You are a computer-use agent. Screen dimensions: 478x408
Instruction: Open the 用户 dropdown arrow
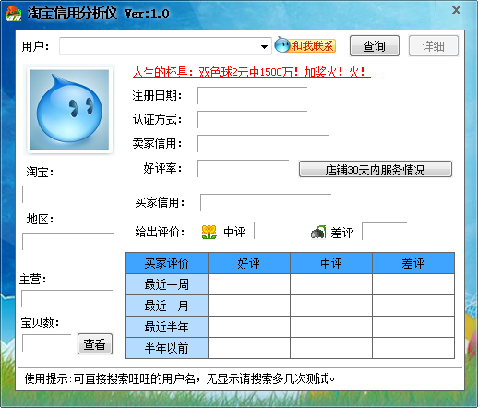pyautogui.click(x=264, y=47)
